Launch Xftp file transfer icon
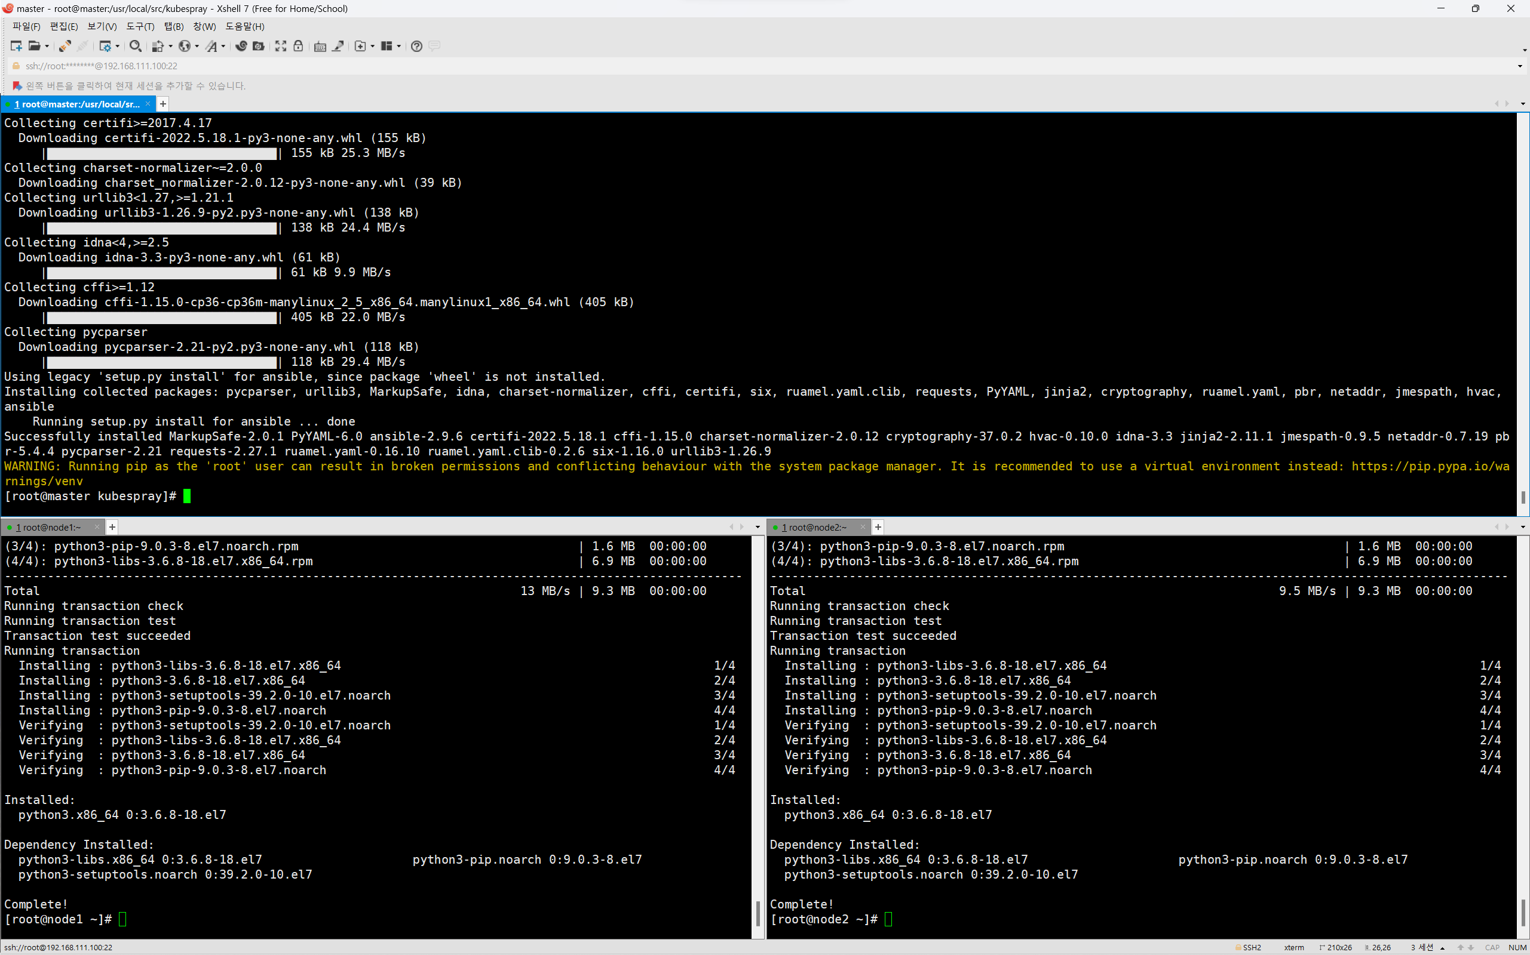 point(258,46)
